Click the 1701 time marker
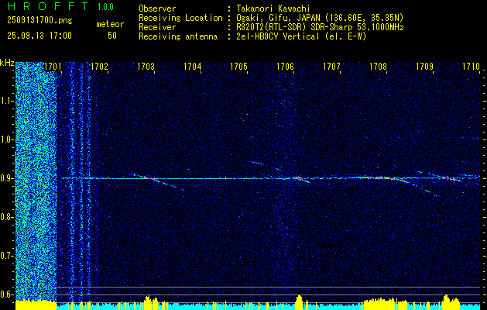The image size is (487, 310). point(53,67)
